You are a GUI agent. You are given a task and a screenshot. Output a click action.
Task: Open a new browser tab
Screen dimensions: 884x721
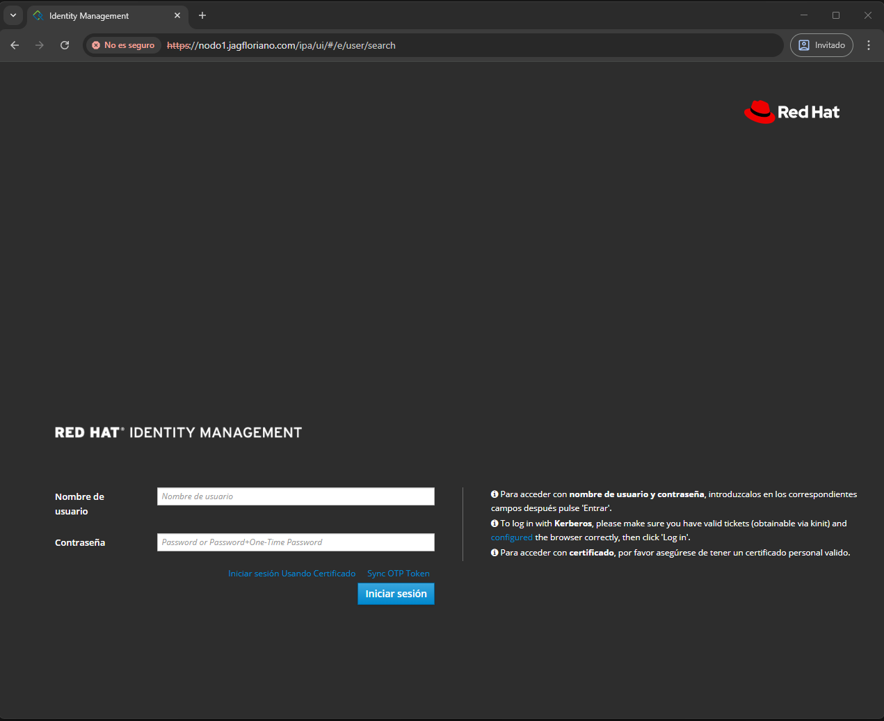tap(202, 15)
